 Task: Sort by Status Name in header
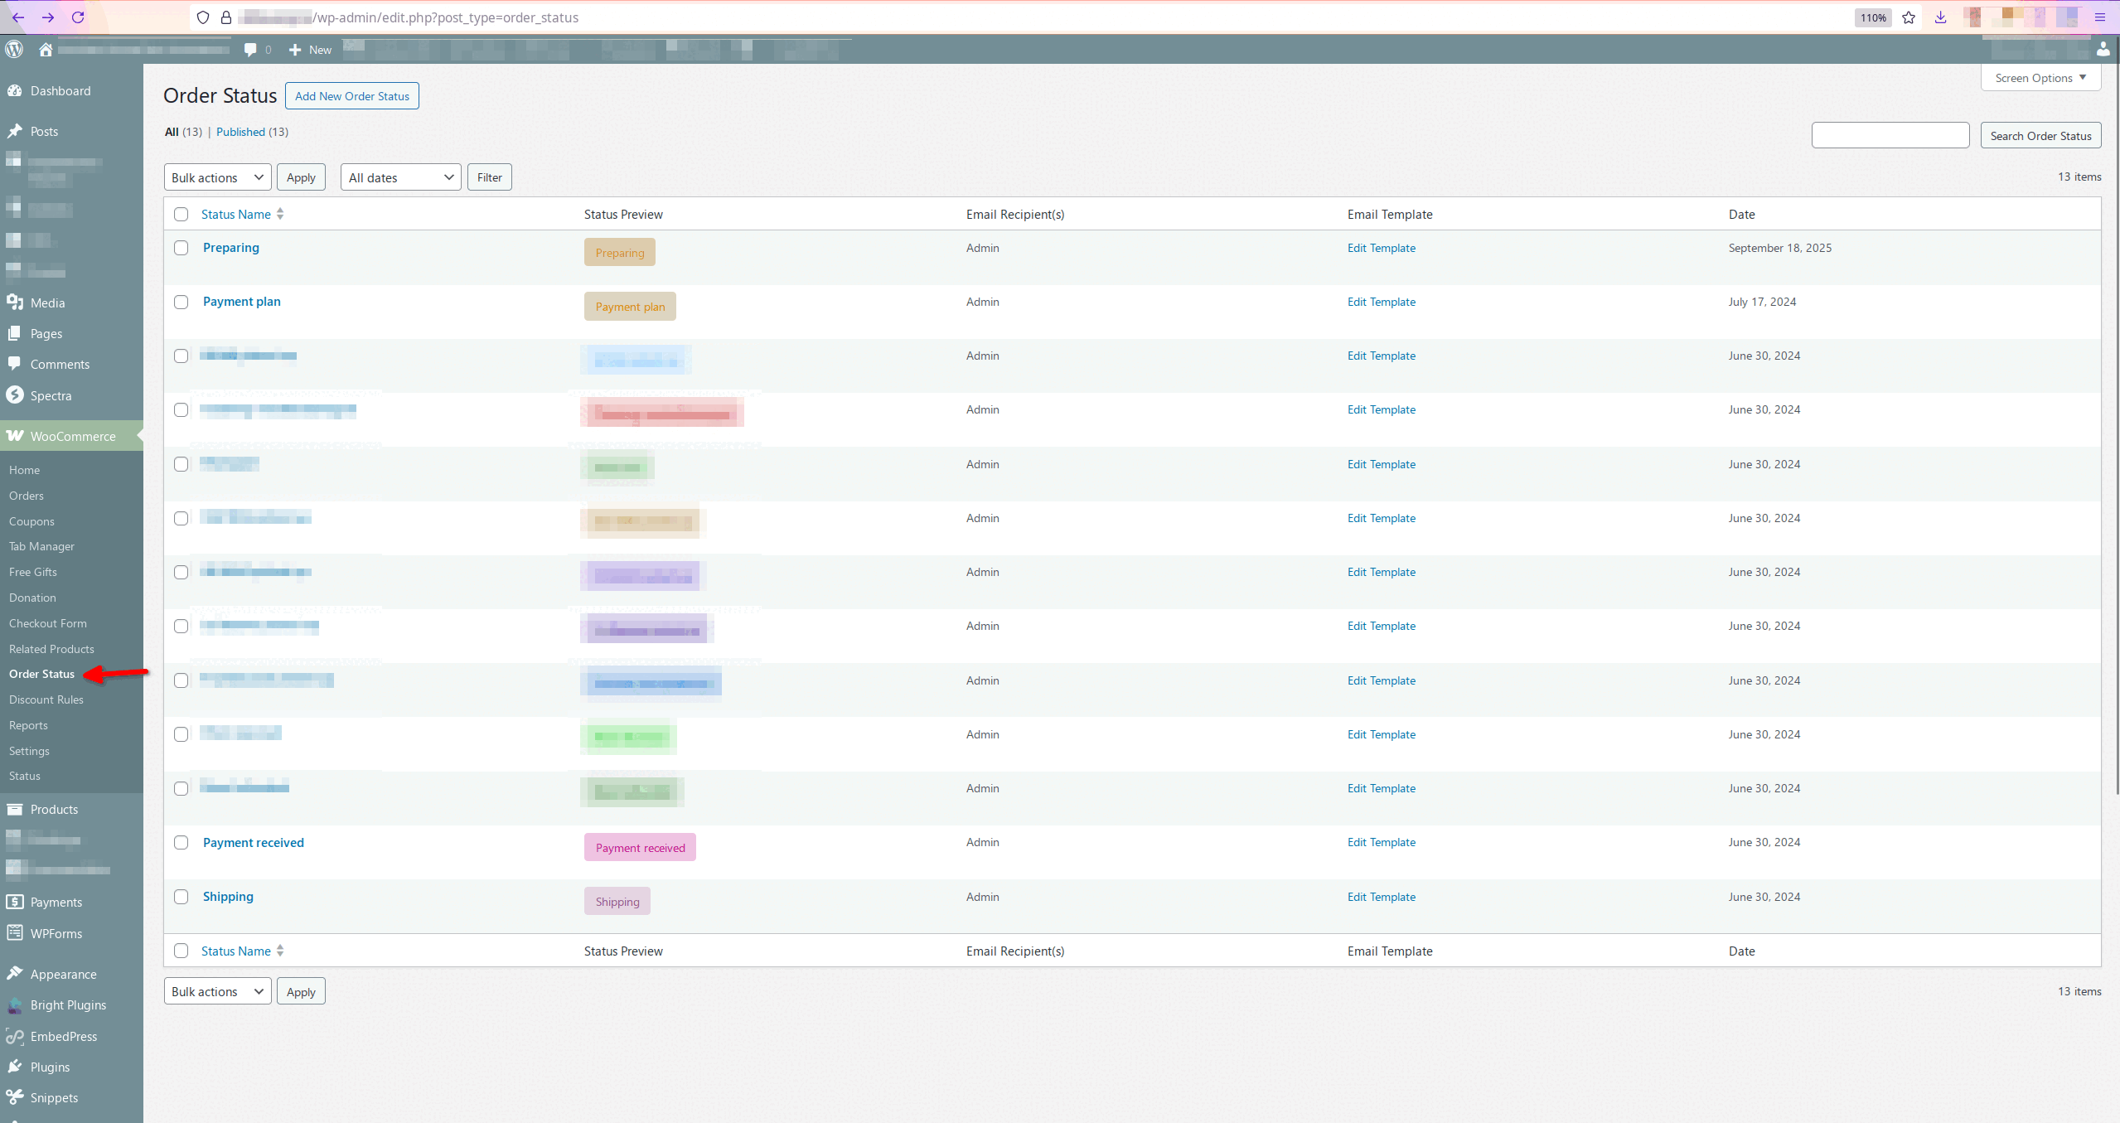tap(242, 215)
